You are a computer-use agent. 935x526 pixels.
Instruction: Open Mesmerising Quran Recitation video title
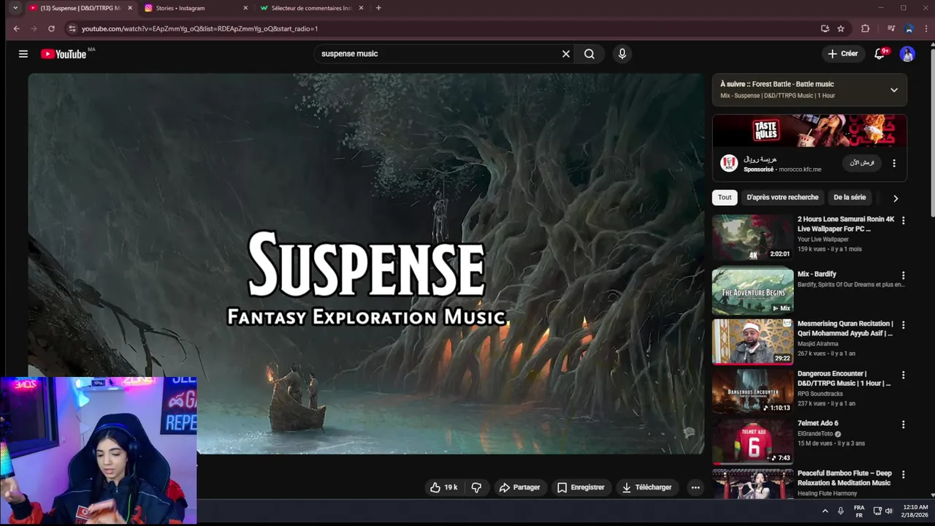click(845, 328)
